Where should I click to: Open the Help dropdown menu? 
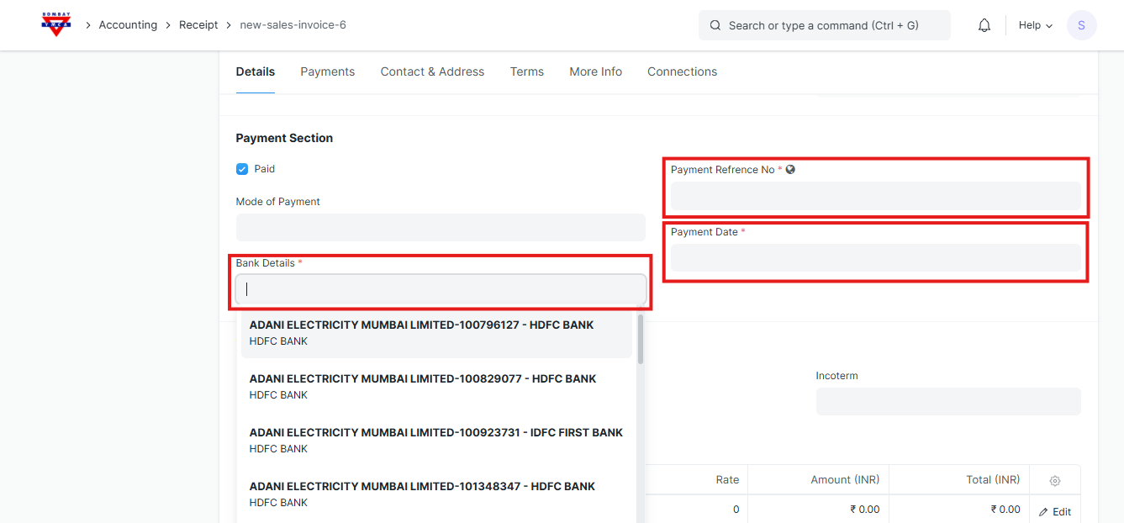[x=1035, y=25]
